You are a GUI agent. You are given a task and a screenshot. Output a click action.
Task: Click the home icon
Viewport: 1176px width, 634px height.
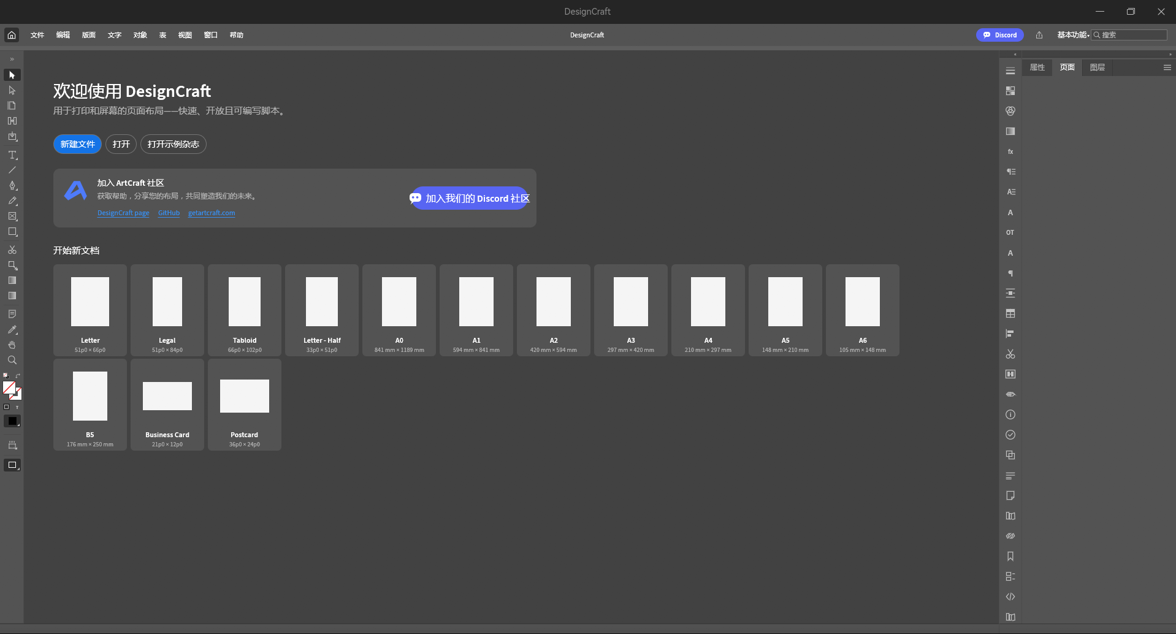click(12, 35)
